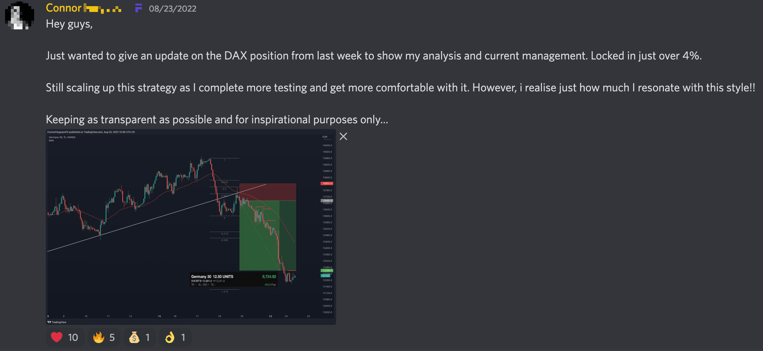Click the red stop-loss zone on chart
Viewport: 763px width, 351px height.
point(268,192)
